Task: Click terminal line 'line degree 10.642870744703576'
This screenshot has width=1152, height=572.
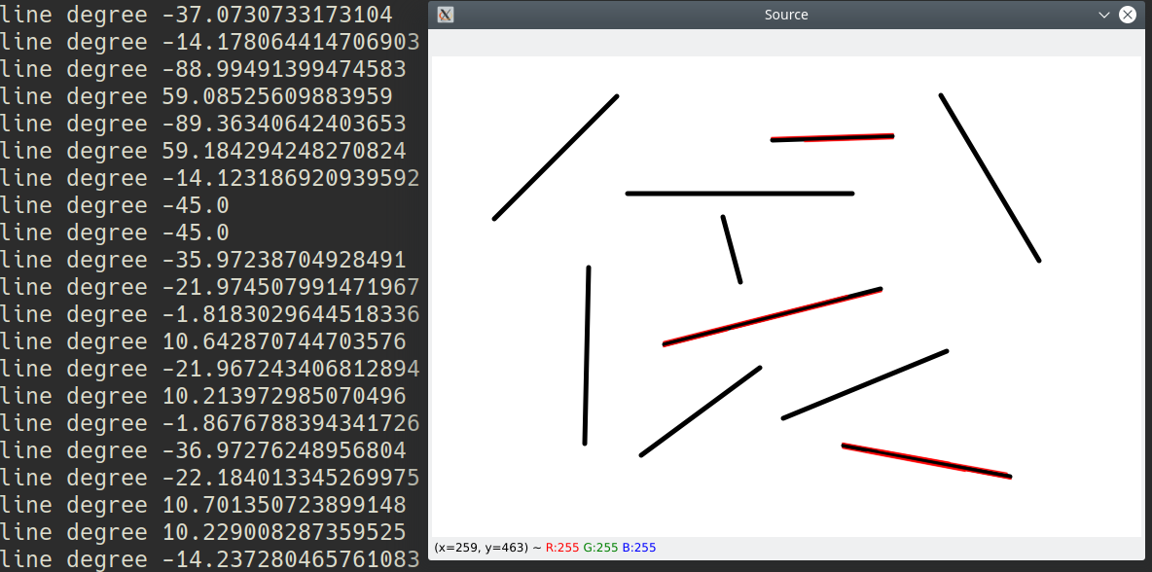Action: (202, 341)
